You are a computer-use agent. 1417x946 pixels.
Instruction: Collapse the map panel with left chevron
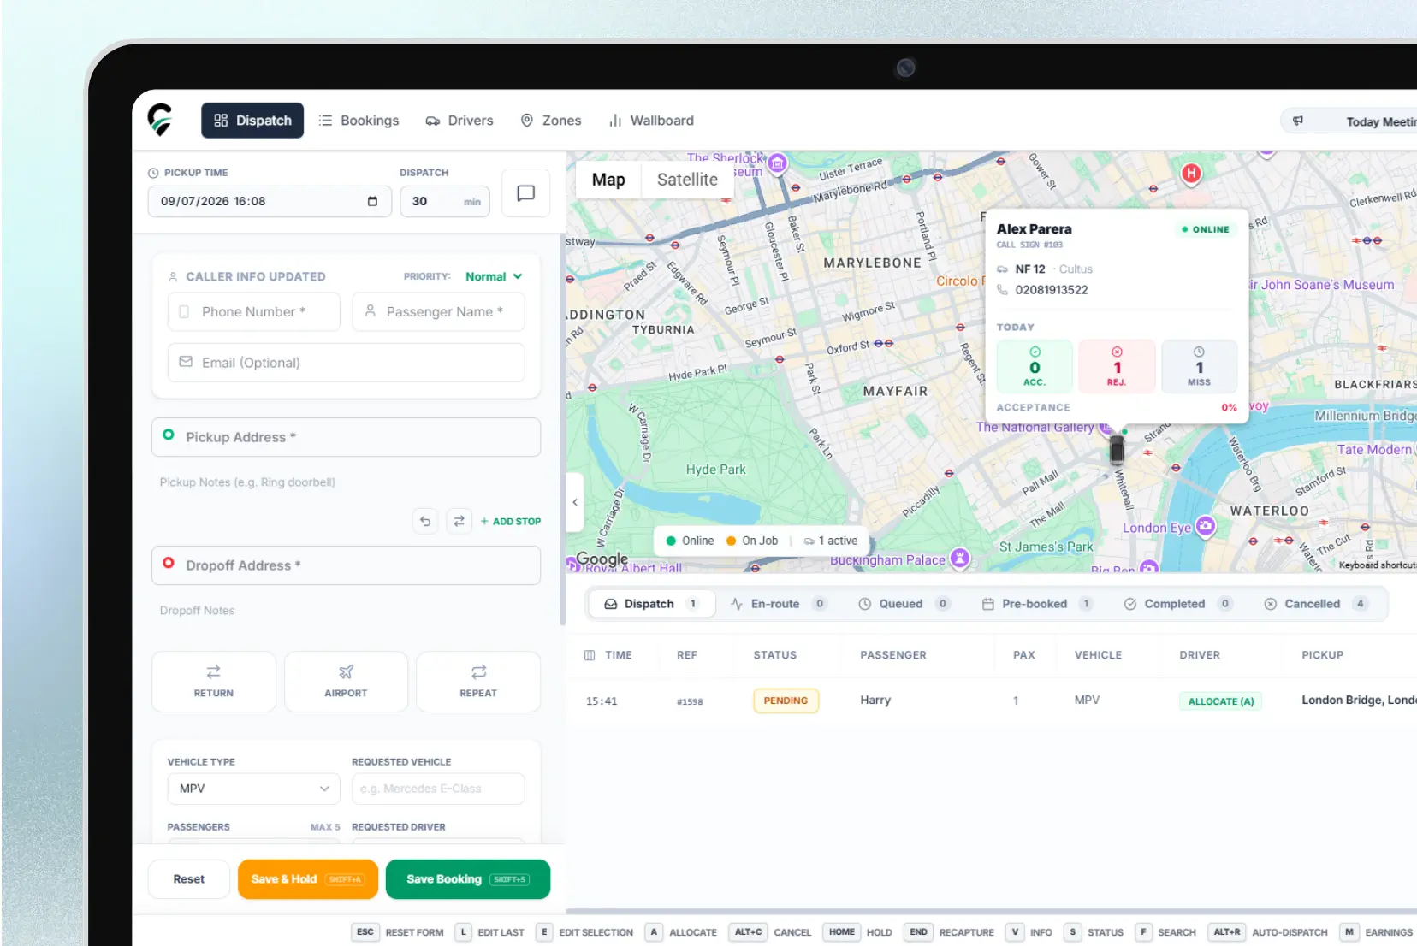(575, 502)
